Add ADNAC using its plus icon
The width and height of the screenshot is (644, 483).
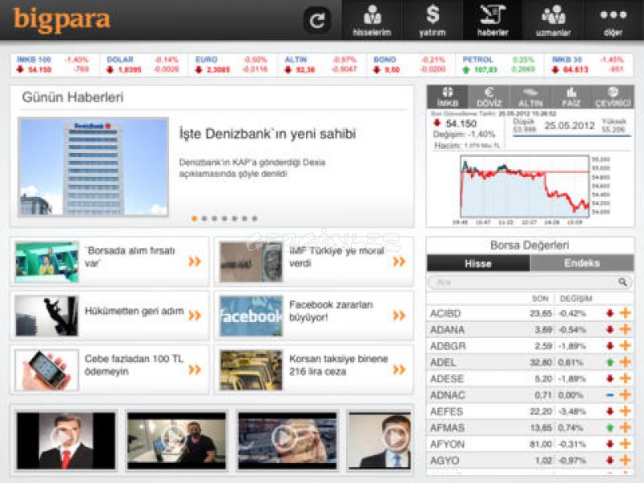click(625, 394)
